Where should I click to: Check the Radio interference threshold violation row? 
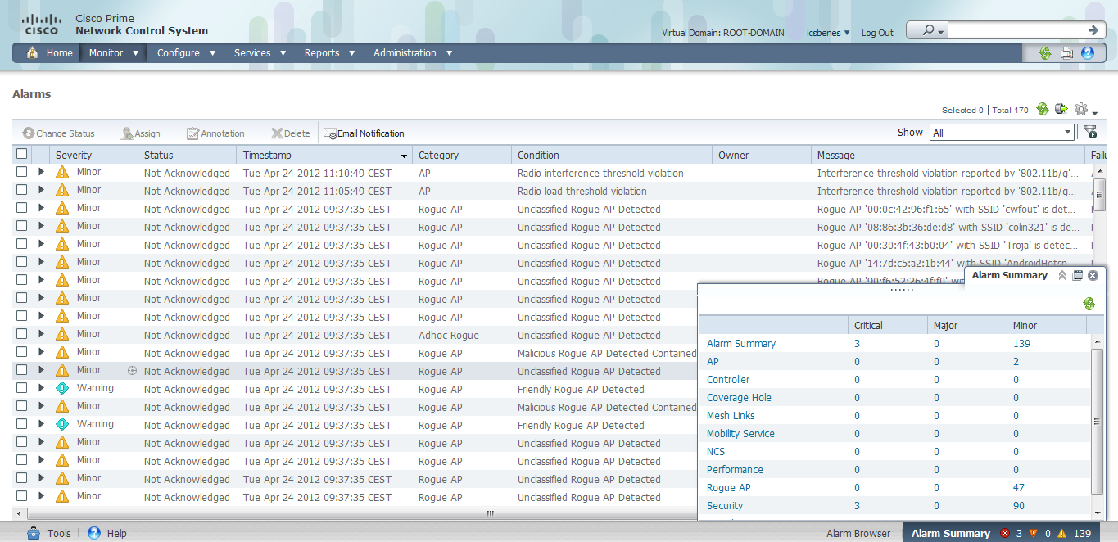click(x=22, y=172)
